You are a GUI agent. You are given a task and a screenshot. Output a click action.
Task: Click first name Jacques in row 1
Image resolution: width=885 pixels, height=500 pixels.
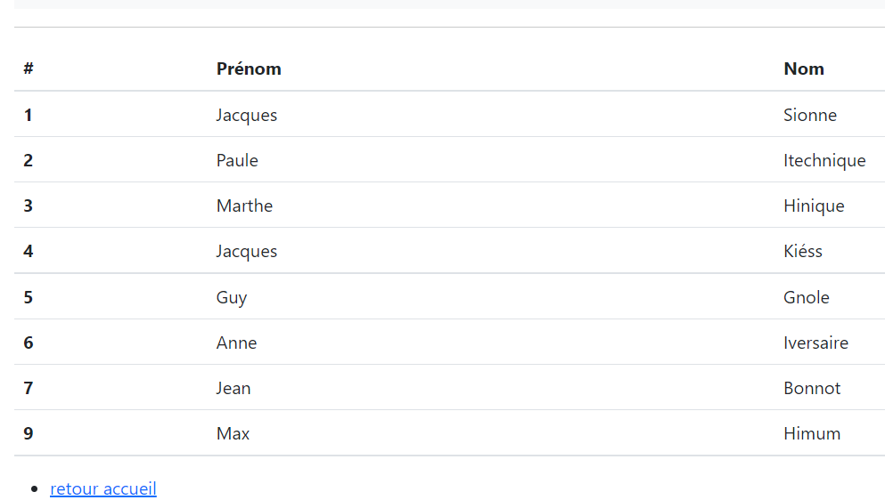(x=247, y=115)
